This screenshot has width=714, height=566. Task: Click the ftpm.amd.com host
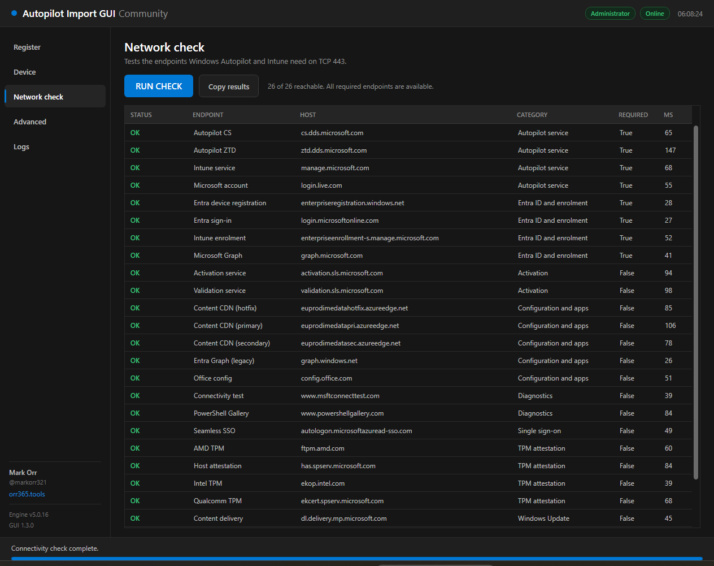point(323,448)
